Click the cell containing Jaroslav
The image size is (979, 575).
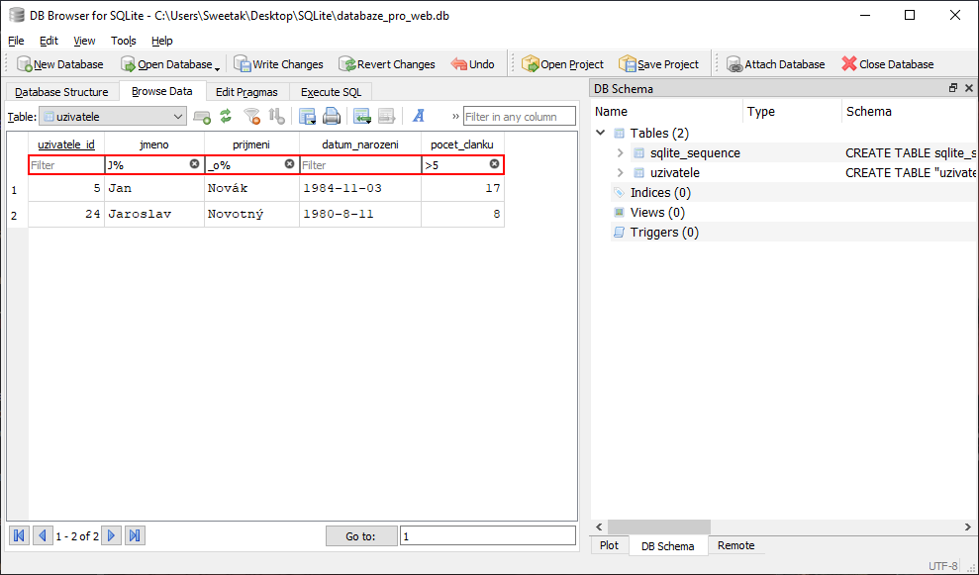pos(154,214)
